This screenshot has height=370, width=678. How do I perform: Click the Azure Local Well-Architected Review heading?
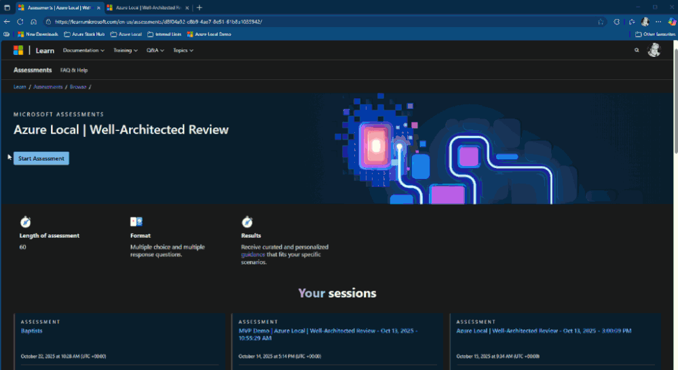point(121,129)
